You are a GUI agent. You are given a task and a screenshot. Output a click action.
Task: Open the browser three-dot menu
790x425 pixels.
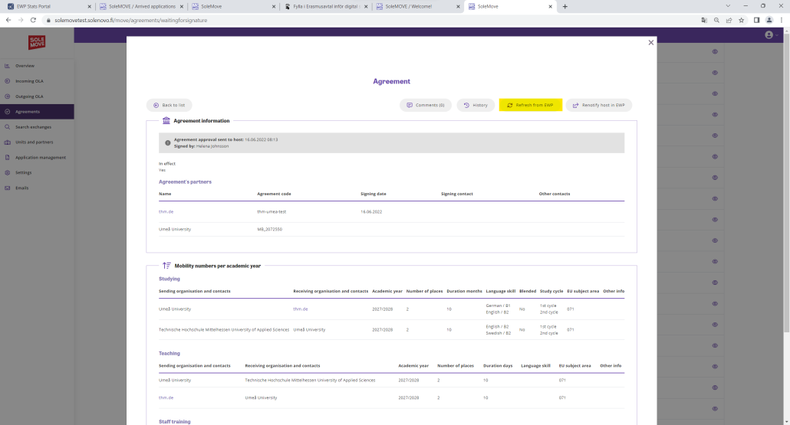[x=782, y=20]
